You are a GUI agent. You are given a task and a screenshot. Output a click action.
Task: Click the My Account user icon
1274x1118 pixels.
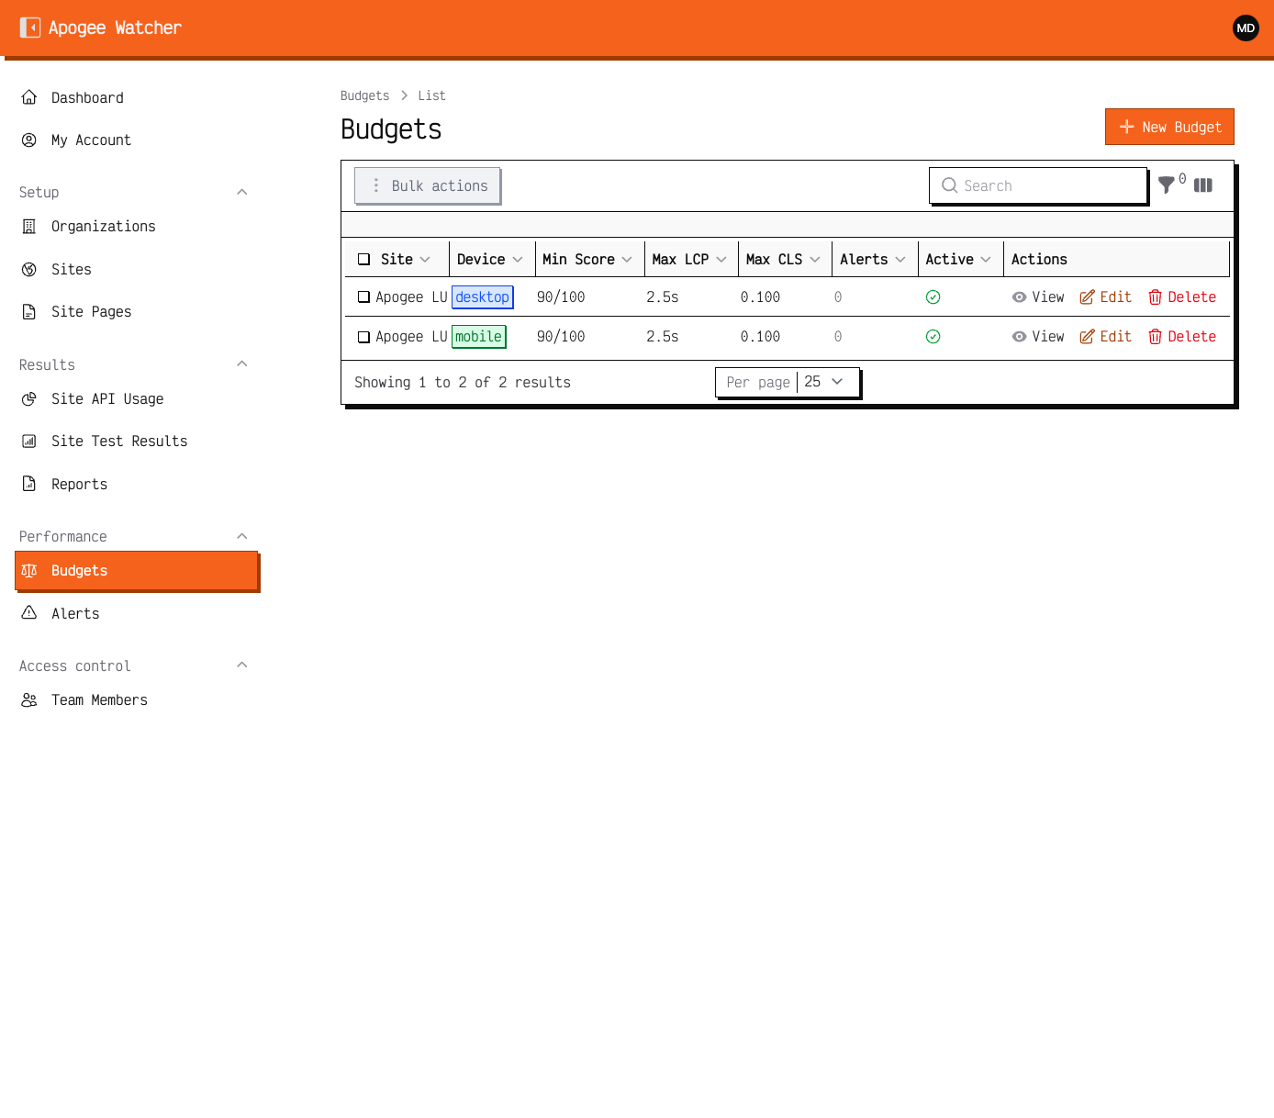click(29, 140)
